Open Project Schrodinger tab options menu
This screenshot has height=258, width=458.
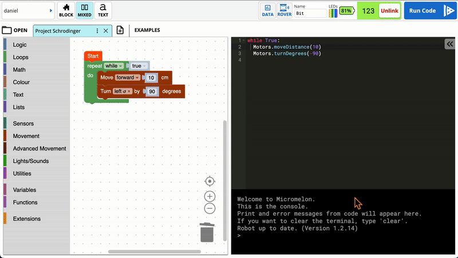(97, 31)
